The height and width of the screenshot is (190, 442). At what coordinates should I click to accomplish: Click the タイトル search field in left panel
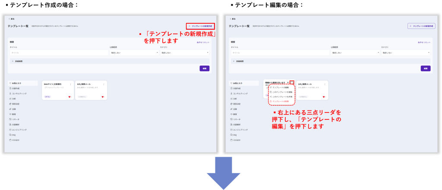coord(59,53)
